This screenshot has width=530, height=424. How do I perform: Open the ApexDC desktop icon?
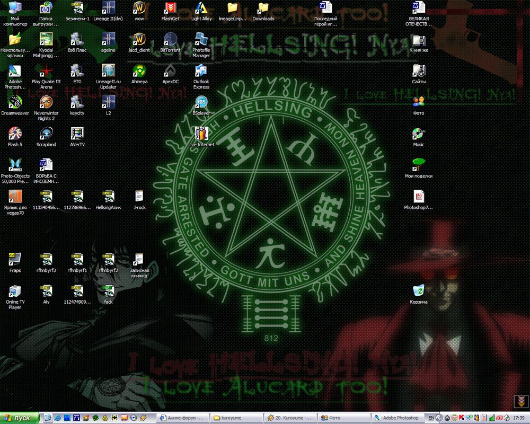point(170,70)
